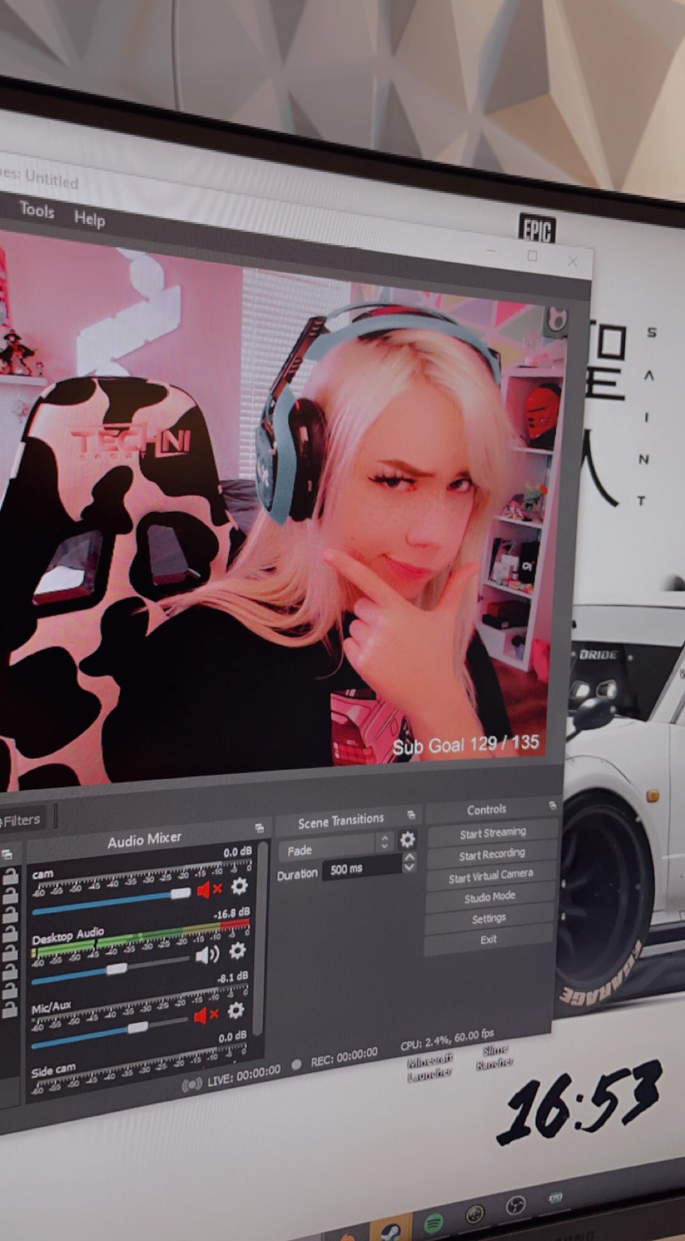
Task: Click the Desktop Audio mixer label
Action: click(68, 936)
